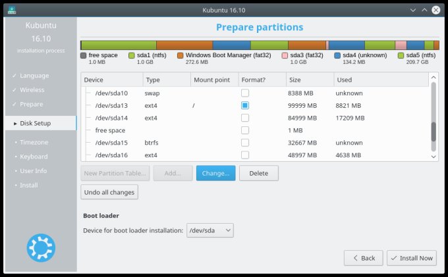Sort by the Mount point column header
This screenshot has height=277, width=448.
click(x=215, y=80)
